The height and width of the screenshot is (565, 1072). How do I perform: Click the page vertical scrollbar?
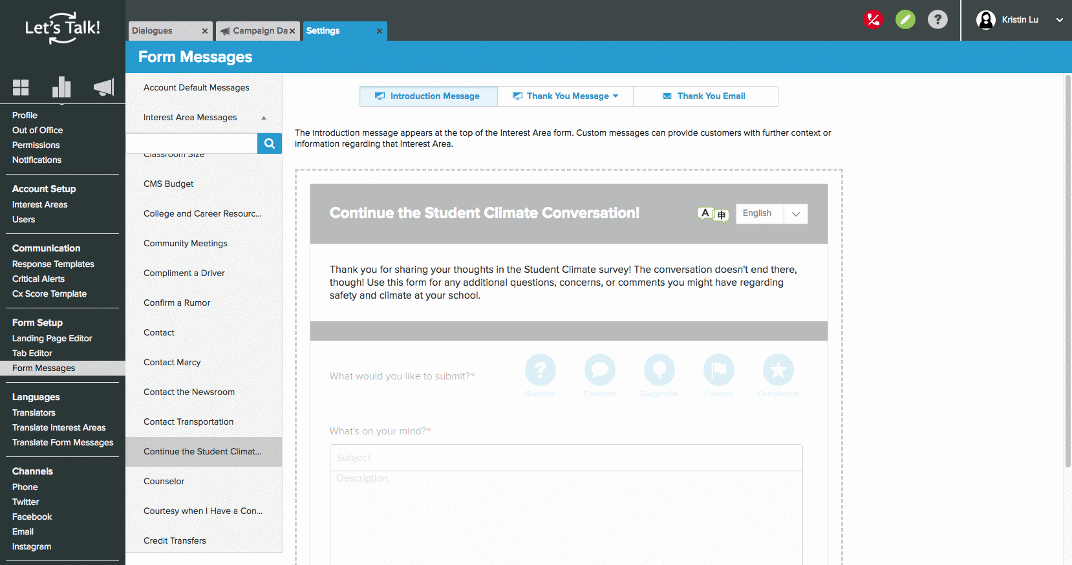point(1067,272)
